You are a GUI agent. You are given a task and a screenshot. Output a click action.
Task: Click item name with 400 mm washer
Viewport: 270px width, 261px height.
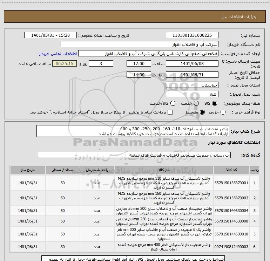tap(164, 247)
